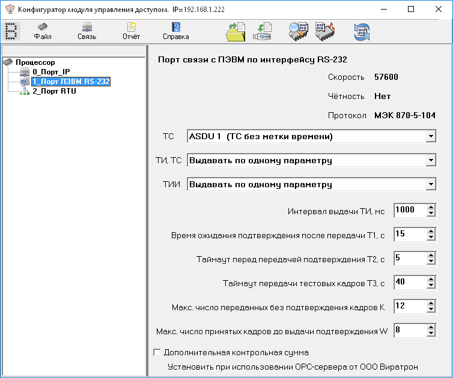Click the dot-matrix B logo icon
The image size is (453, 378).
11,31
